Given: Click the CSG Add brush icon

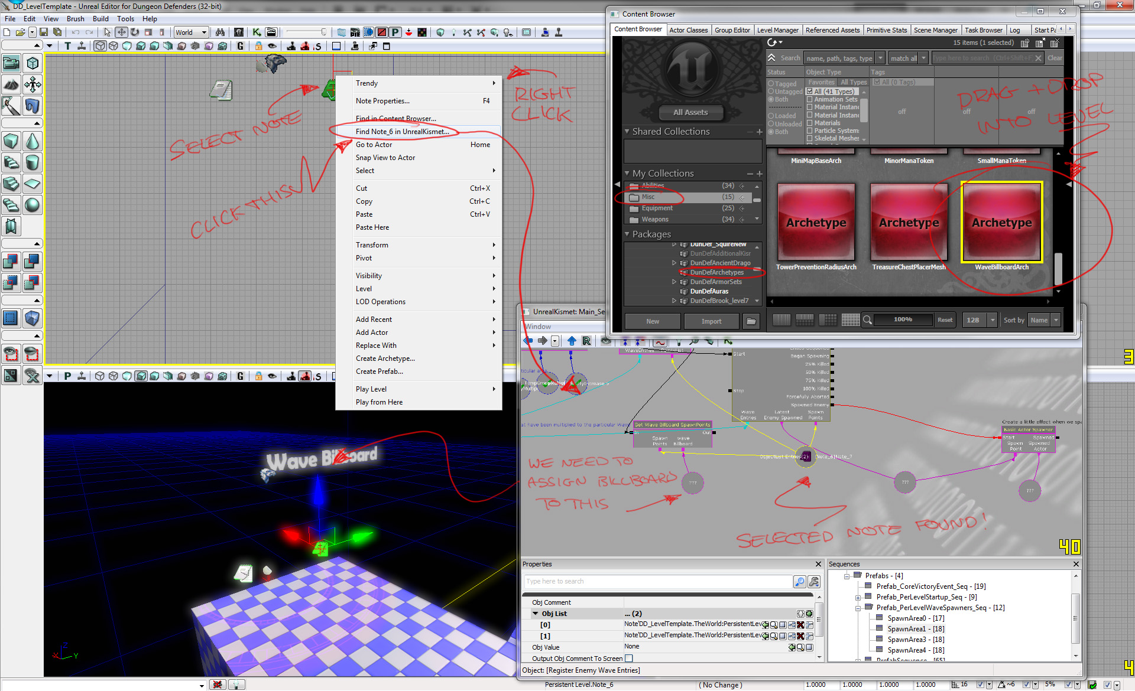Looking at the screenshot, I should [11, 260].
